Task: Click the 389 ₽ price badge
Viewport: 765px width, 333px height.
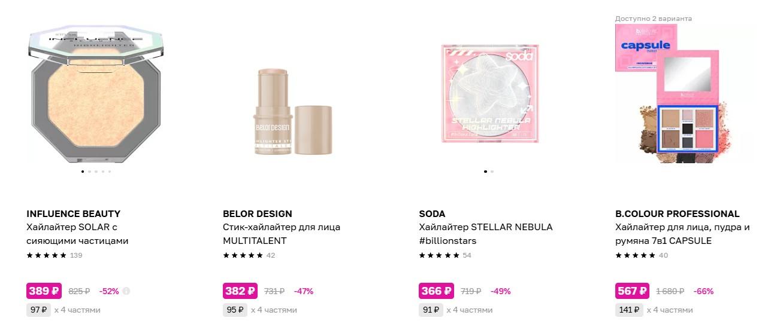Action: (x=44, y=291)
